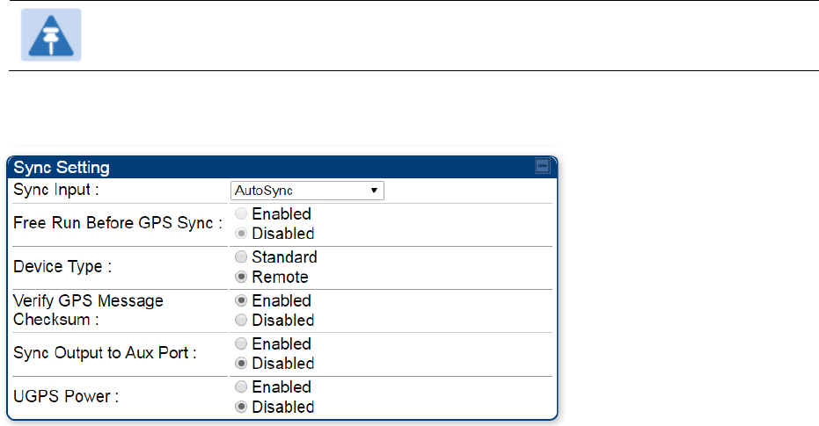This screenshot has width=819, height=426.
Task: Click the blue pushpin note icon
Action: click(x=51, y=35)
